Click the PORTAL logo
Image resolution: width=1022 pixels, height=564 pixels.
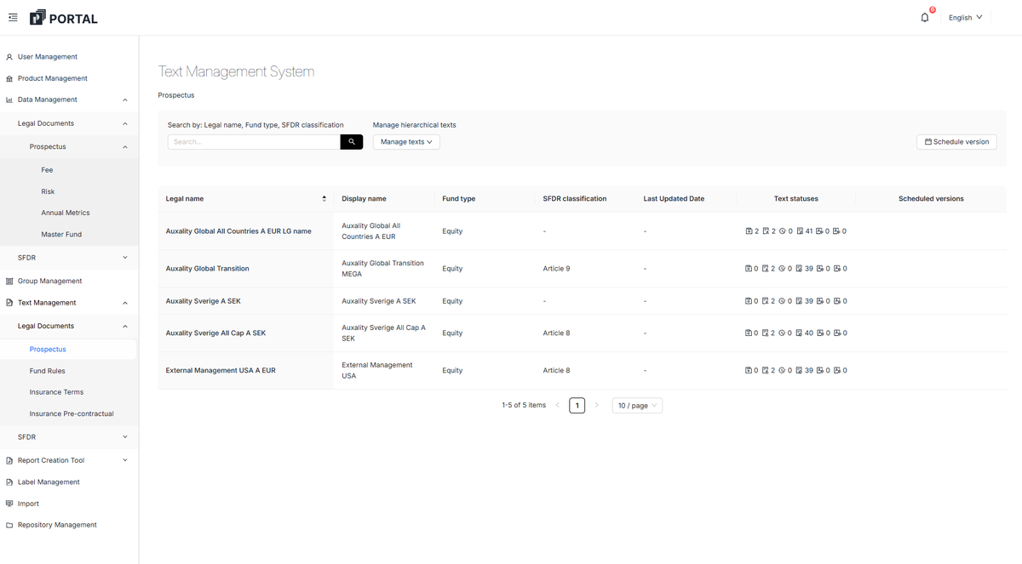tap(64, 18)
